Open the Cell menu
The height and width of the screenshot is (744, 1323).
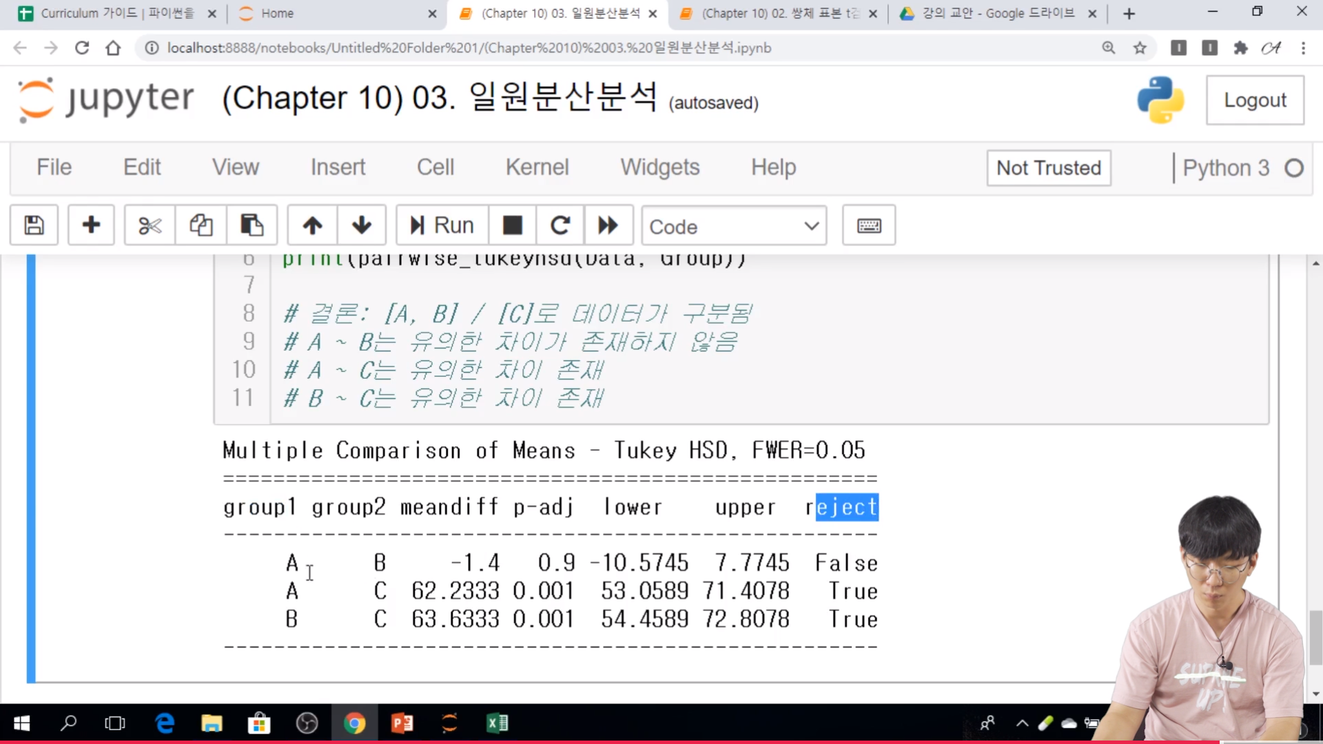[x=435, y=167]
